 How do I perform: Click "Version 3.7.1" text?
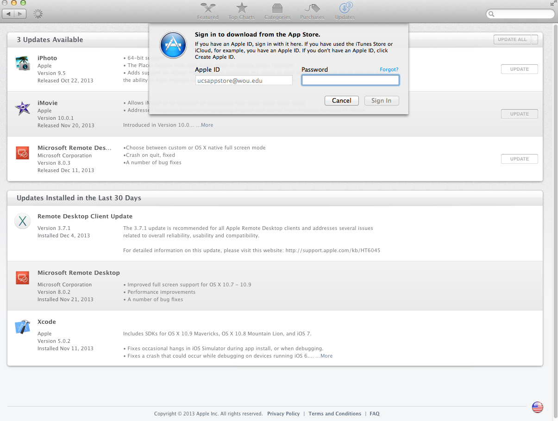point(54,228)
